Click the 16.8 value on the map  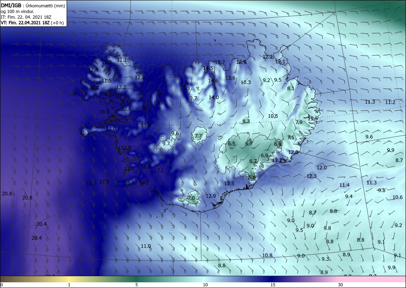point(146,167)
